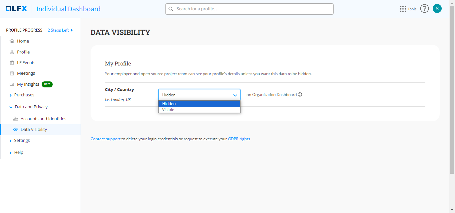Go to the Meetings page
The width and height of the screenshot is (455, 213).
point(26,73)
